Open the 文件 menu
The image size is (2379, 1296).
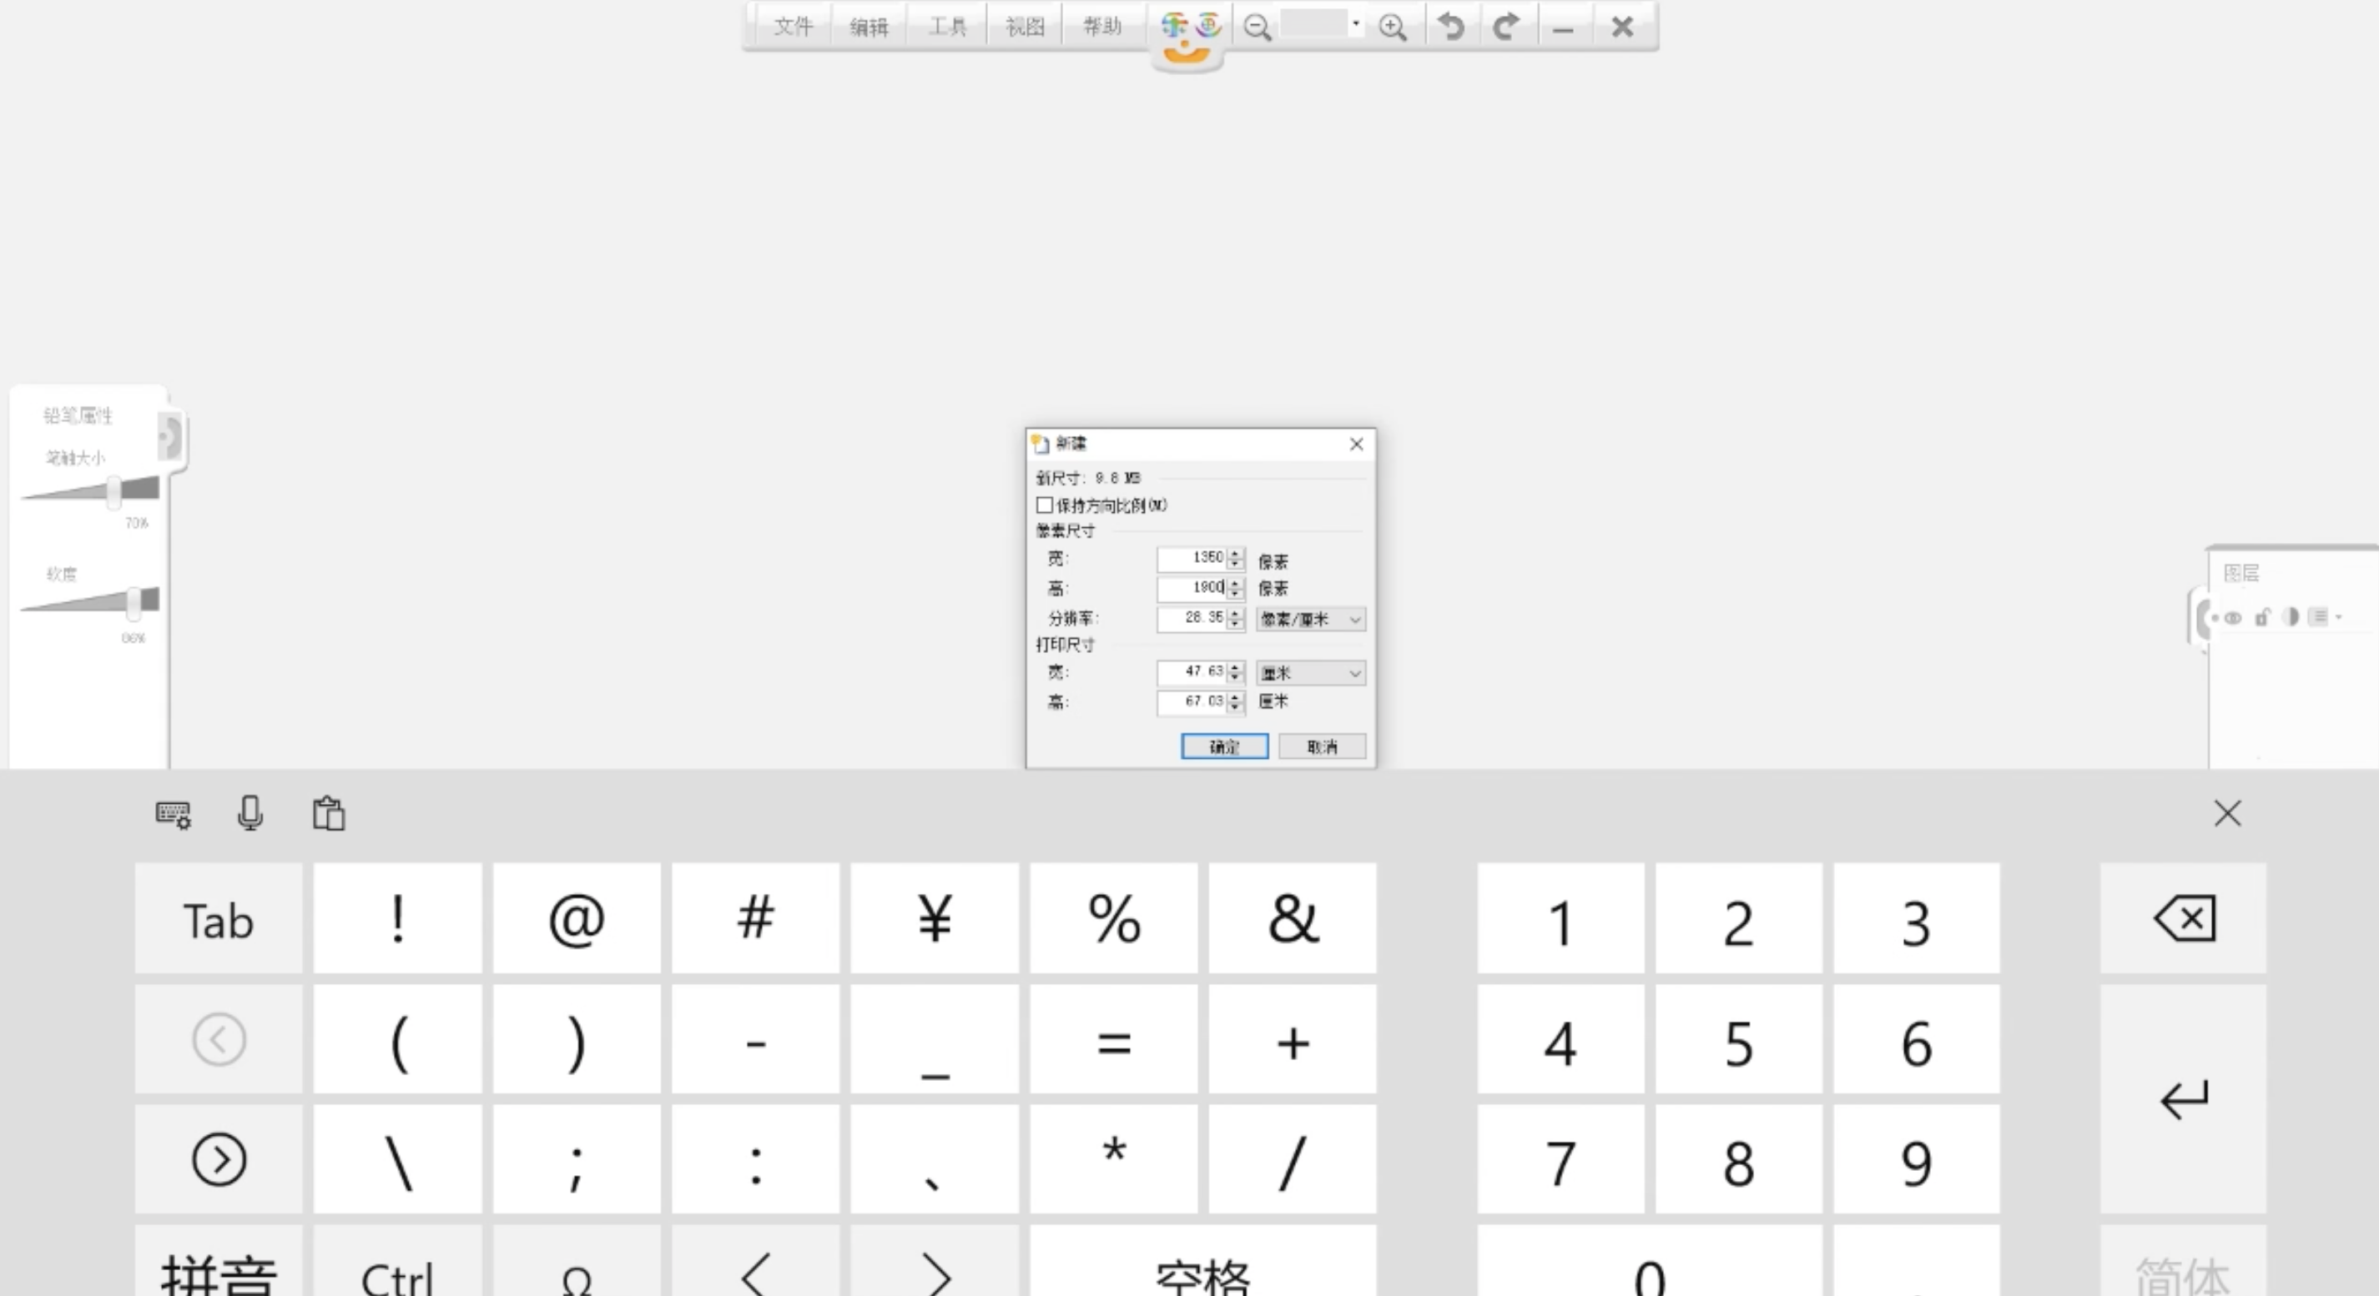coord(793,27)
